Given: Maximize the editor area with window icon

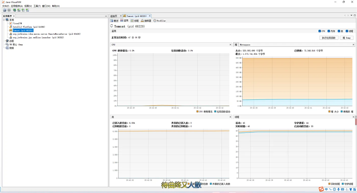Looking at the screenshot, I should (355, 15).
